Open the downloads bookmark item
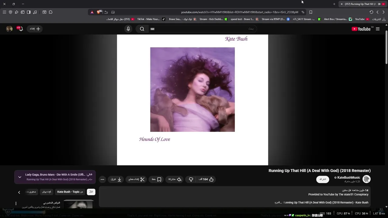The width and height of the screenshot is (388, 218). (379, 19)
